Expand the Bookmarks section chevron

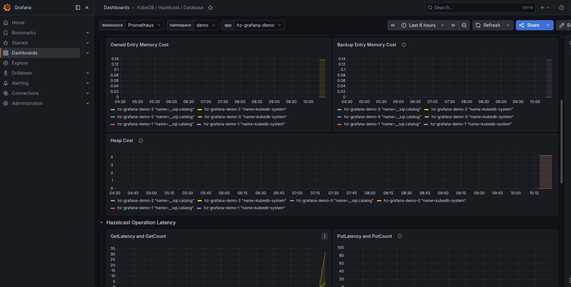[x=88, y=33]
